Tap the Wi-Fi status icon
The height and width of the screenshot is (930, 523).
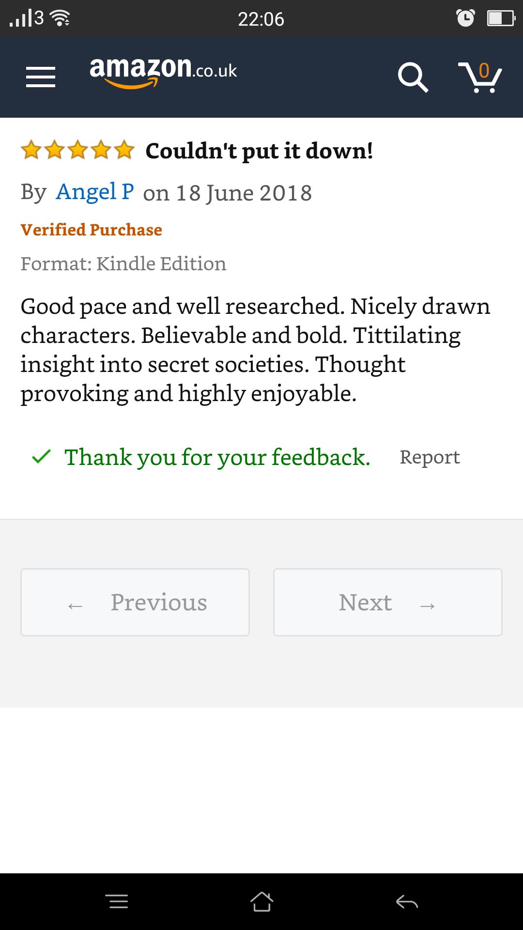pos(61,18)
